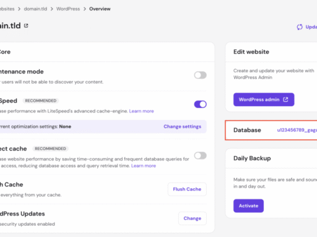The width and height of the screenshot is (317, 237).
Task: Click the RECOMMENDED badge beside LiteSpeed
Action: [x=41, y=101]
